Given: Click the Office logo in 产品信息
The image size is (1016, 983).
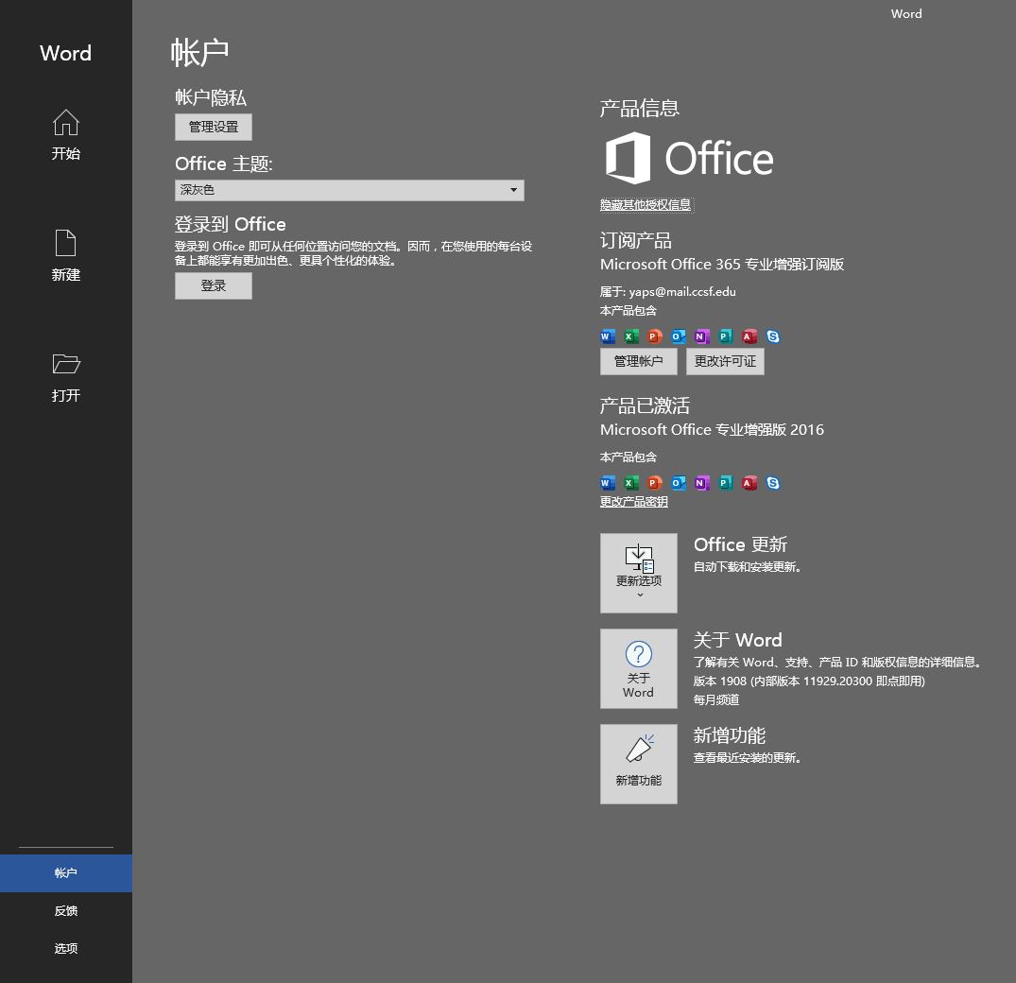Looking at the screenshot, I should (x=689, y=158).
